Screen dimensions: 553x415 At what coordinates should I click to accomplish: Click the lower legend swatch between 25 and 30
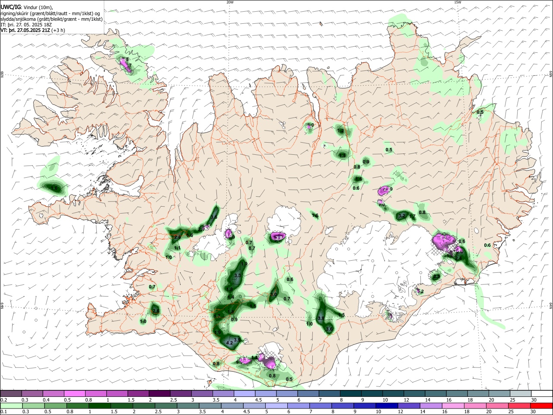pyautogui.click(x=520, y=405)
